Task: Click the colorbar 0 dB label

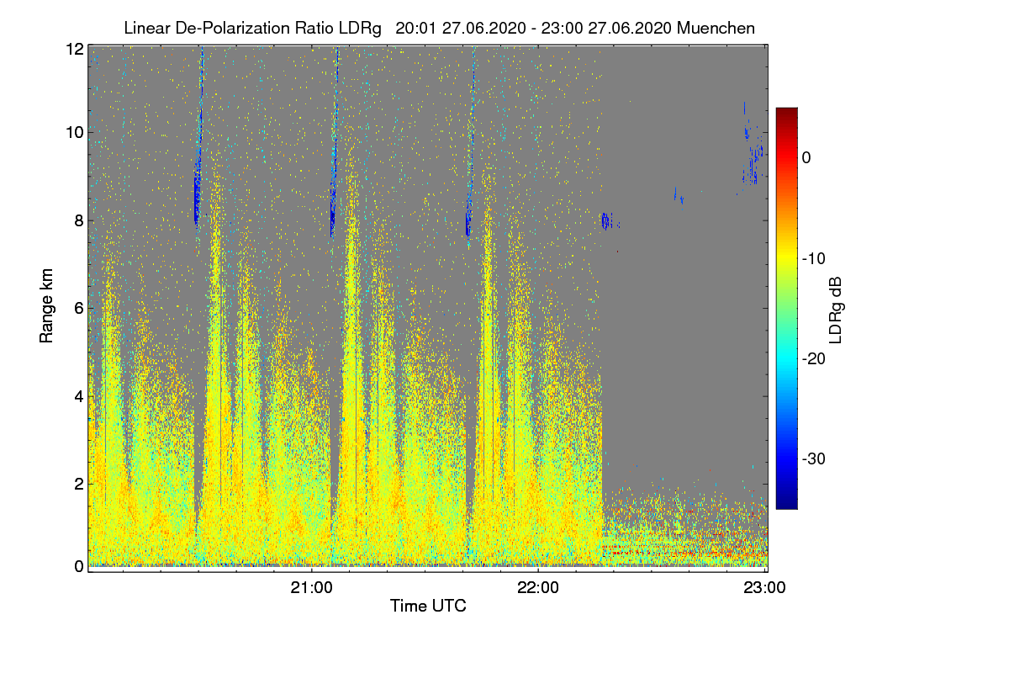Action: [806, 157]
